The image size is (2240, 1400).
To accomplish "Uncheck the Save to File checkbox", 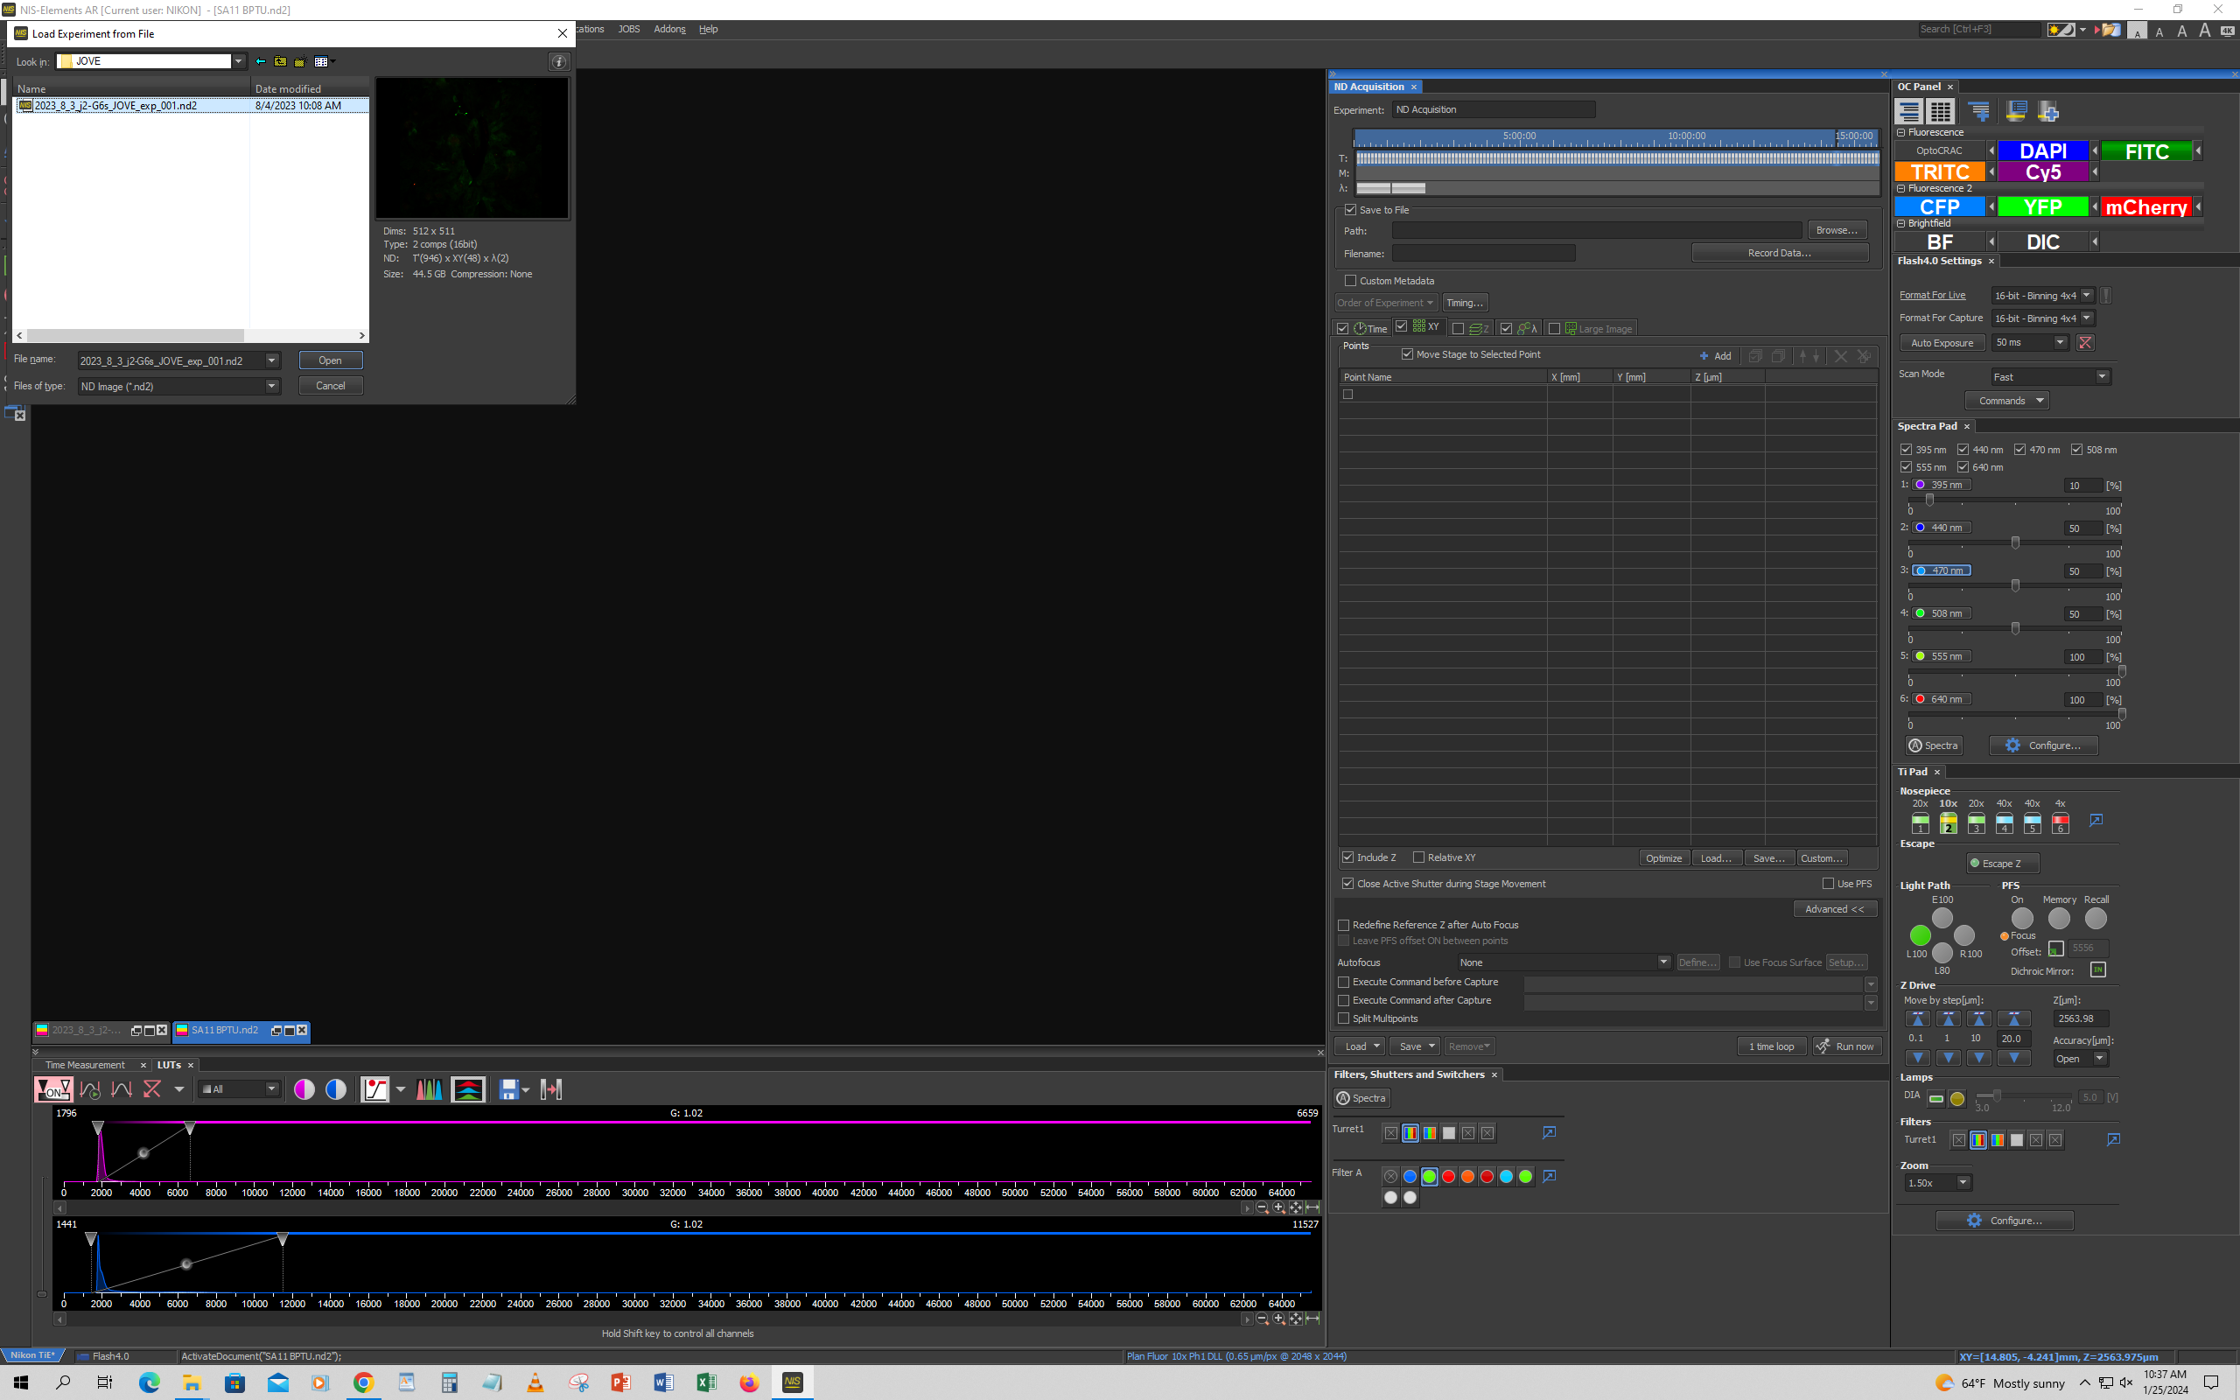I will [1350, 210].
